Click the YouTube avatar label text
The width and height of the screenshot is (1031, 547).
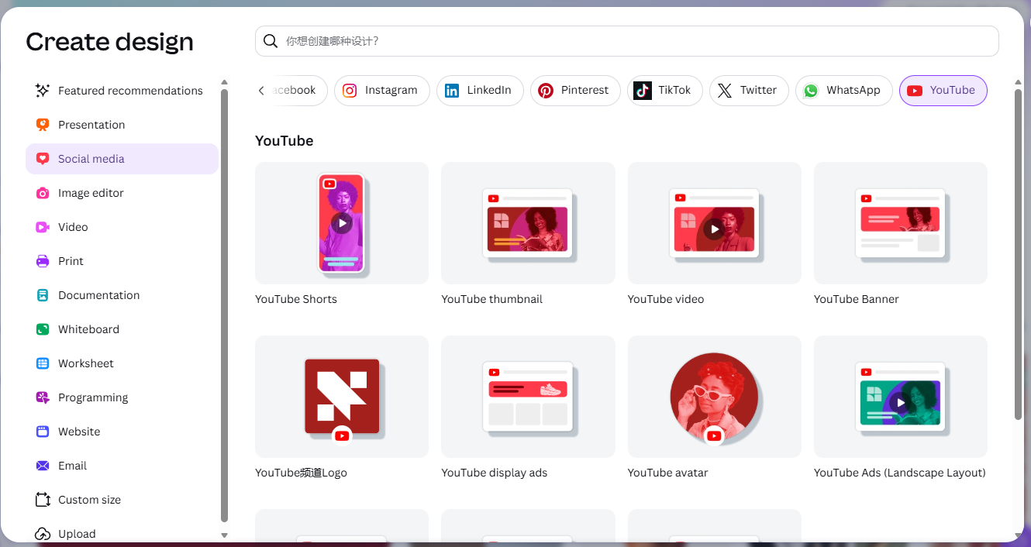[x=668, y=473]
